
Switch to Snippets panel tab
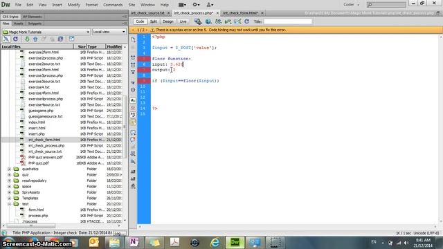[35, 24]
